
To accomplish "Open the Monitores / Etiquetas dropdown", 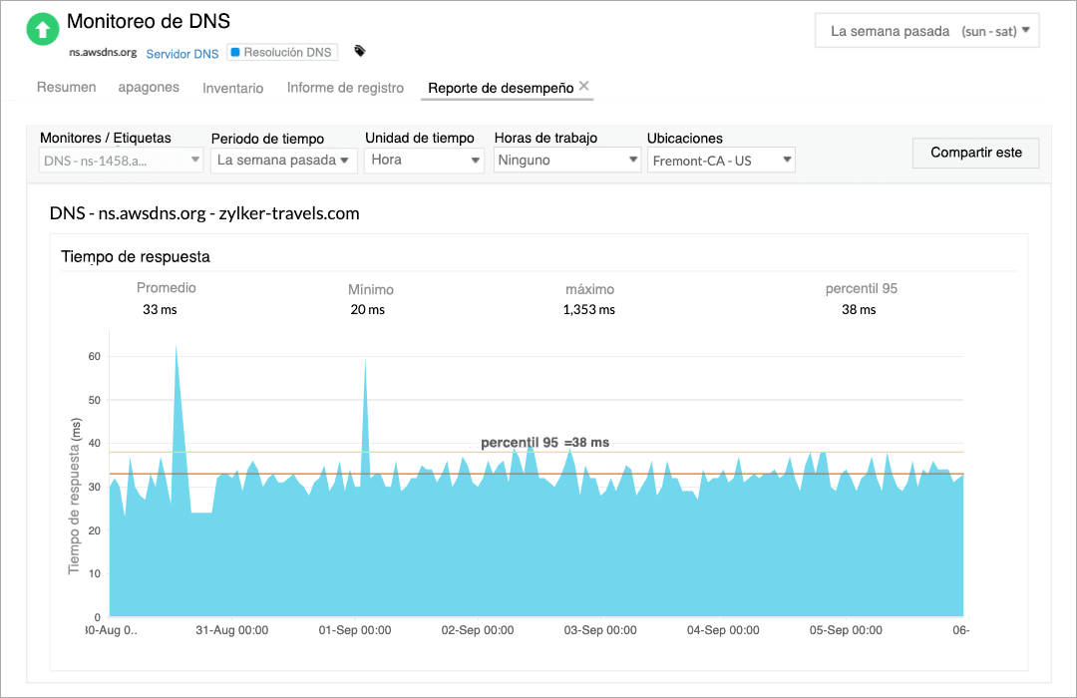I will point(120,160).
